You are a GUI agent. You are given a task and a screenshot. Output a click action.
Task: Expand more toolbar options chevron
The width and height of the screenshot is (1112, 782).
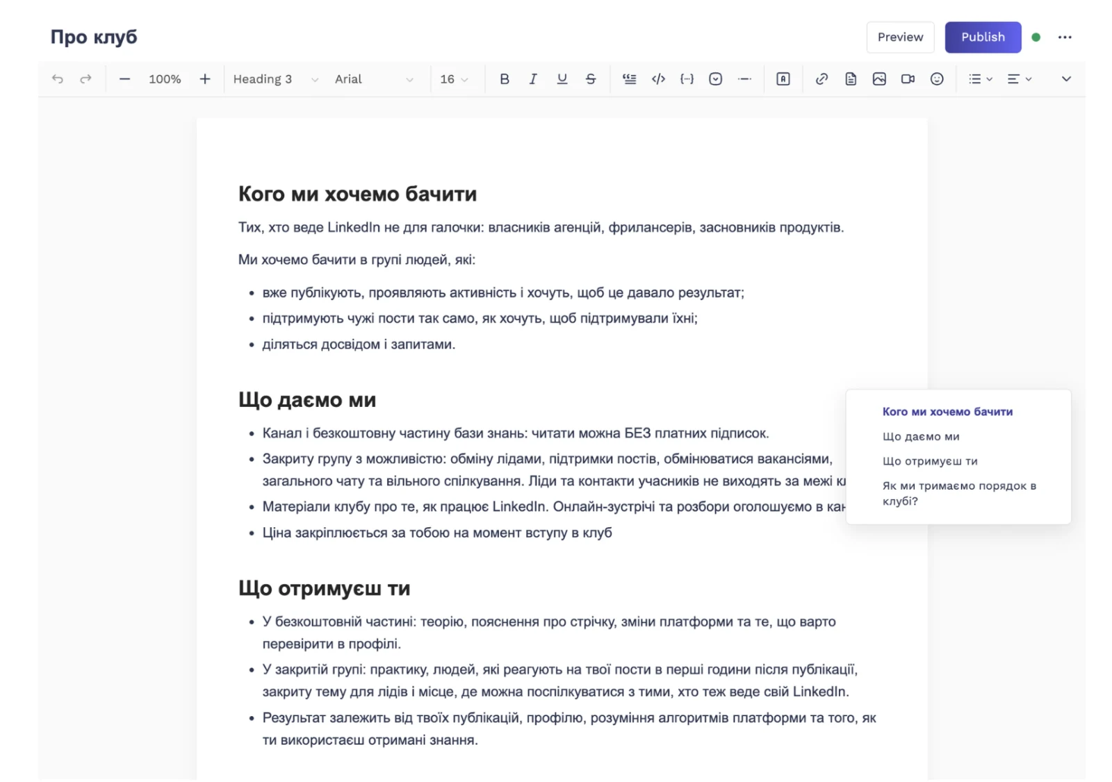(1066, 79)
